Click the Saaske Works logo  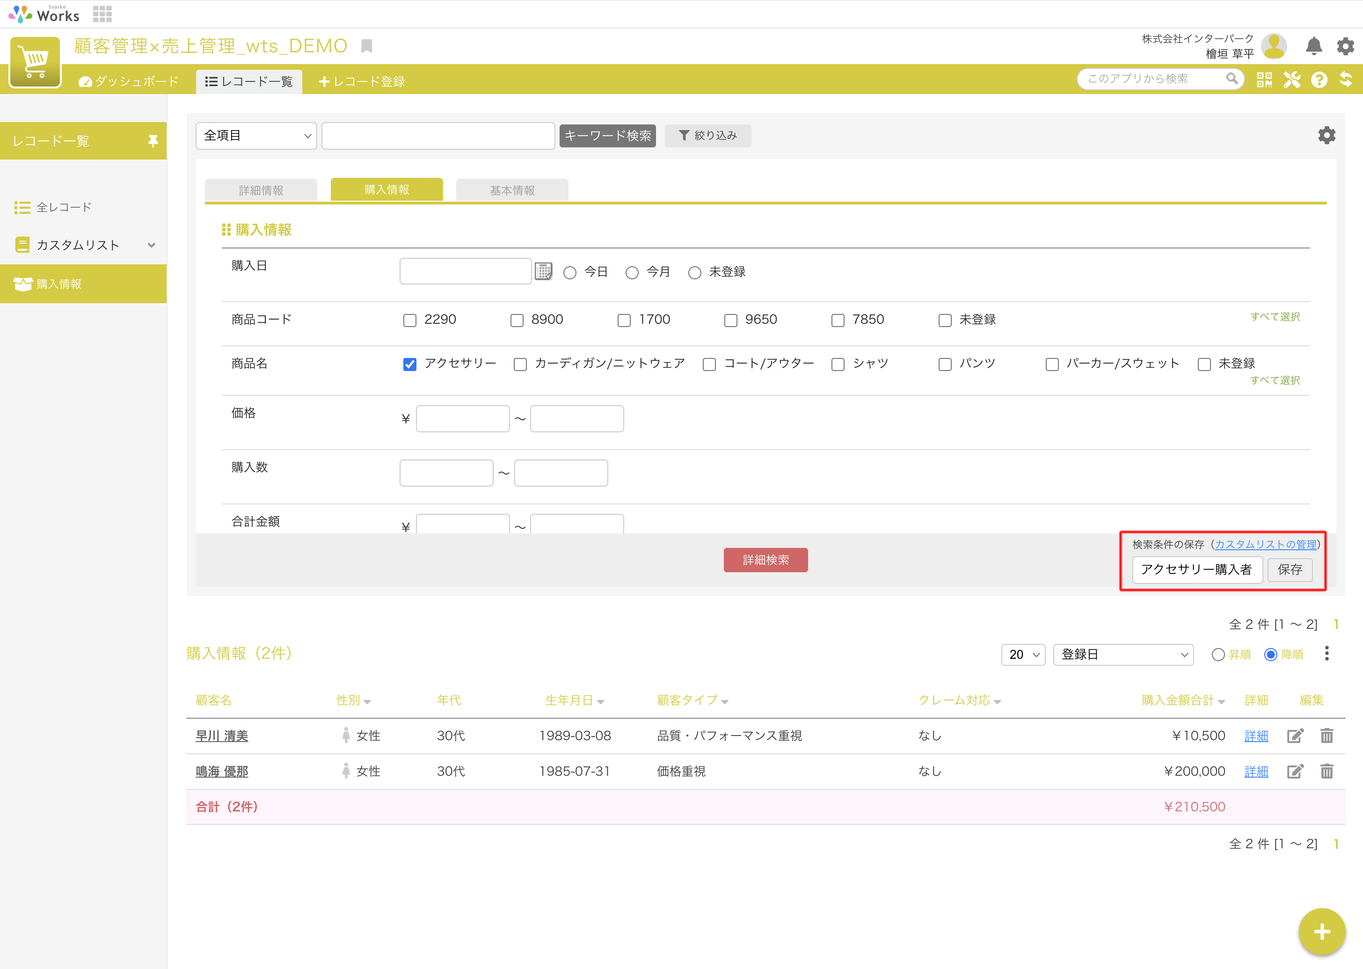tap(44, 14)
